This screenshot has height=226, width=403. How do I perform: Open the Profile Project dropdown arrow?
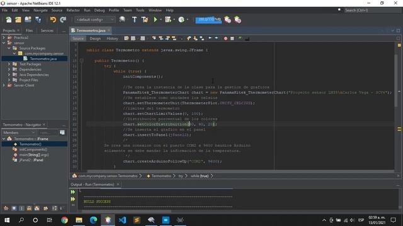point(188,19)
